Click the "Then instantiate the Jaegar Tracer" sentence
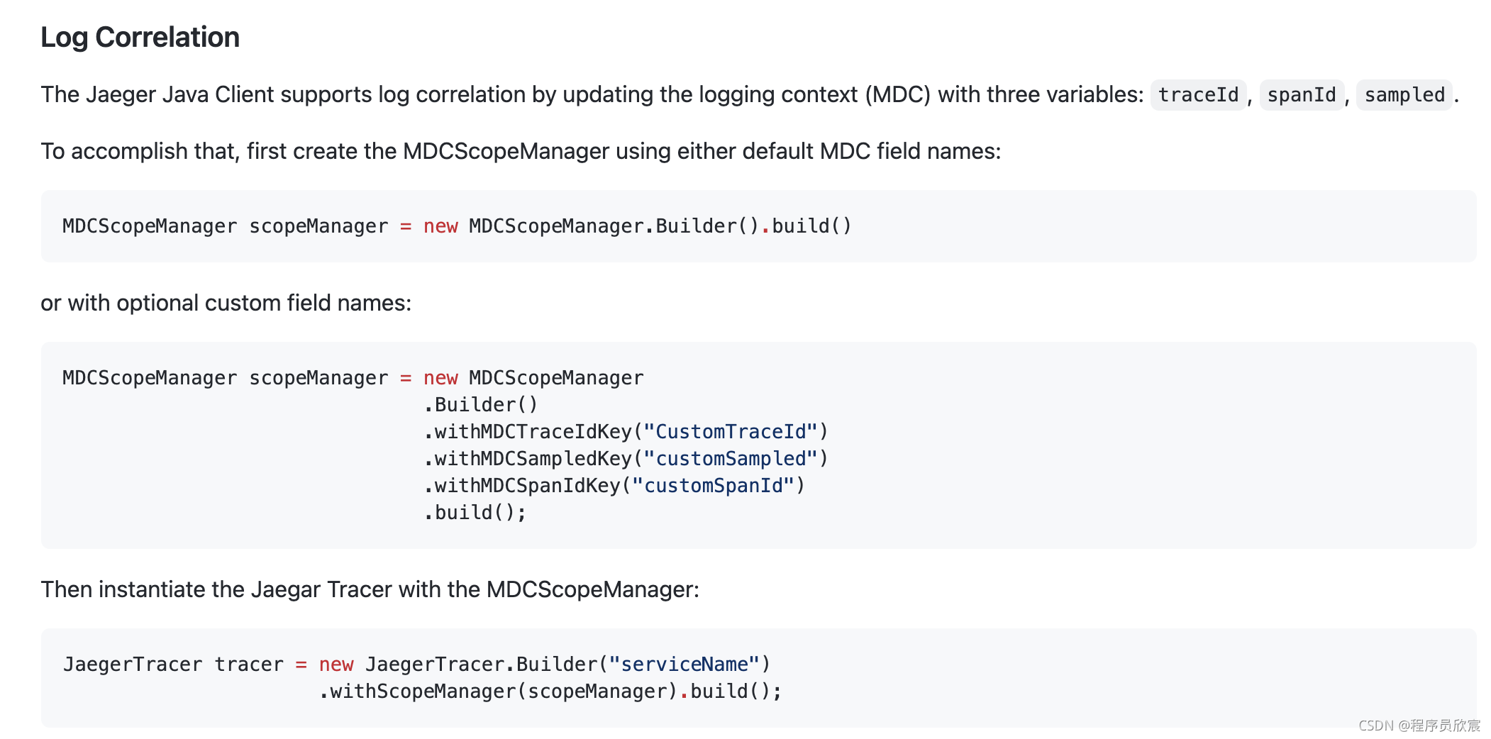The width and height of the screenshot is (1491, 739). [x=370, y=589]
